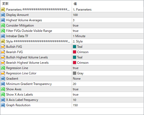Click the enum icon next to Intrabar Data TF
The image size is (144, 115).
pos(3,36)
